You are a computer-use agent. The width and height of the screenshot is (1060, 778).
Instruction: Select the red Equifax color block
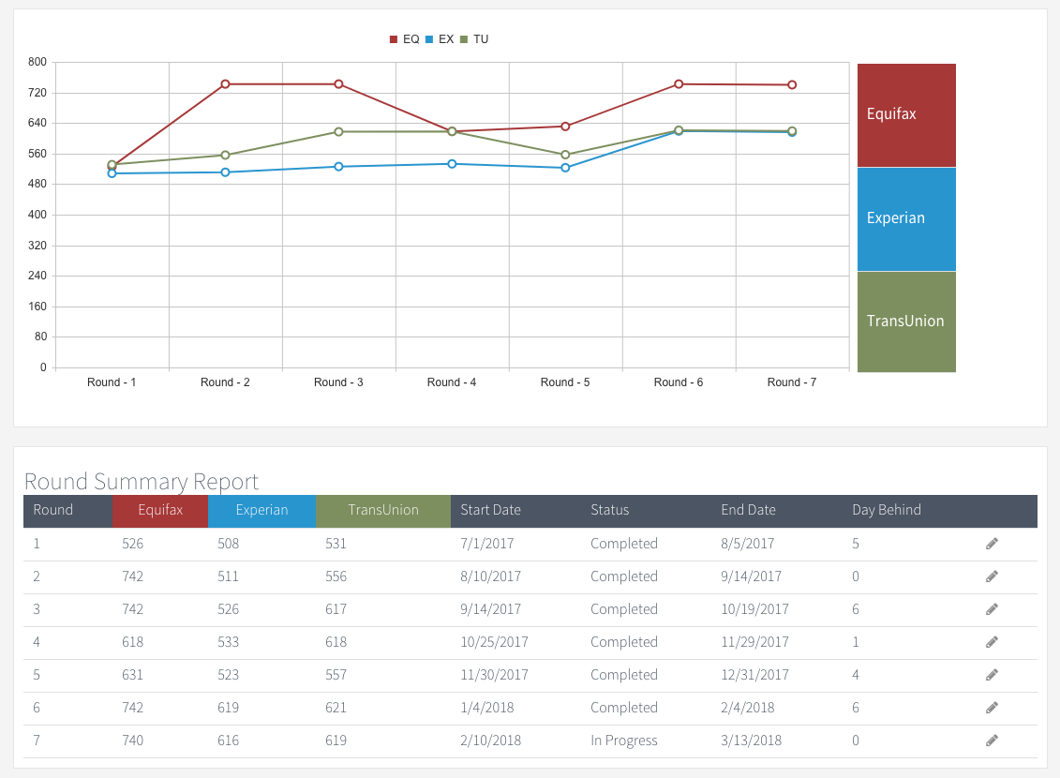906,115
